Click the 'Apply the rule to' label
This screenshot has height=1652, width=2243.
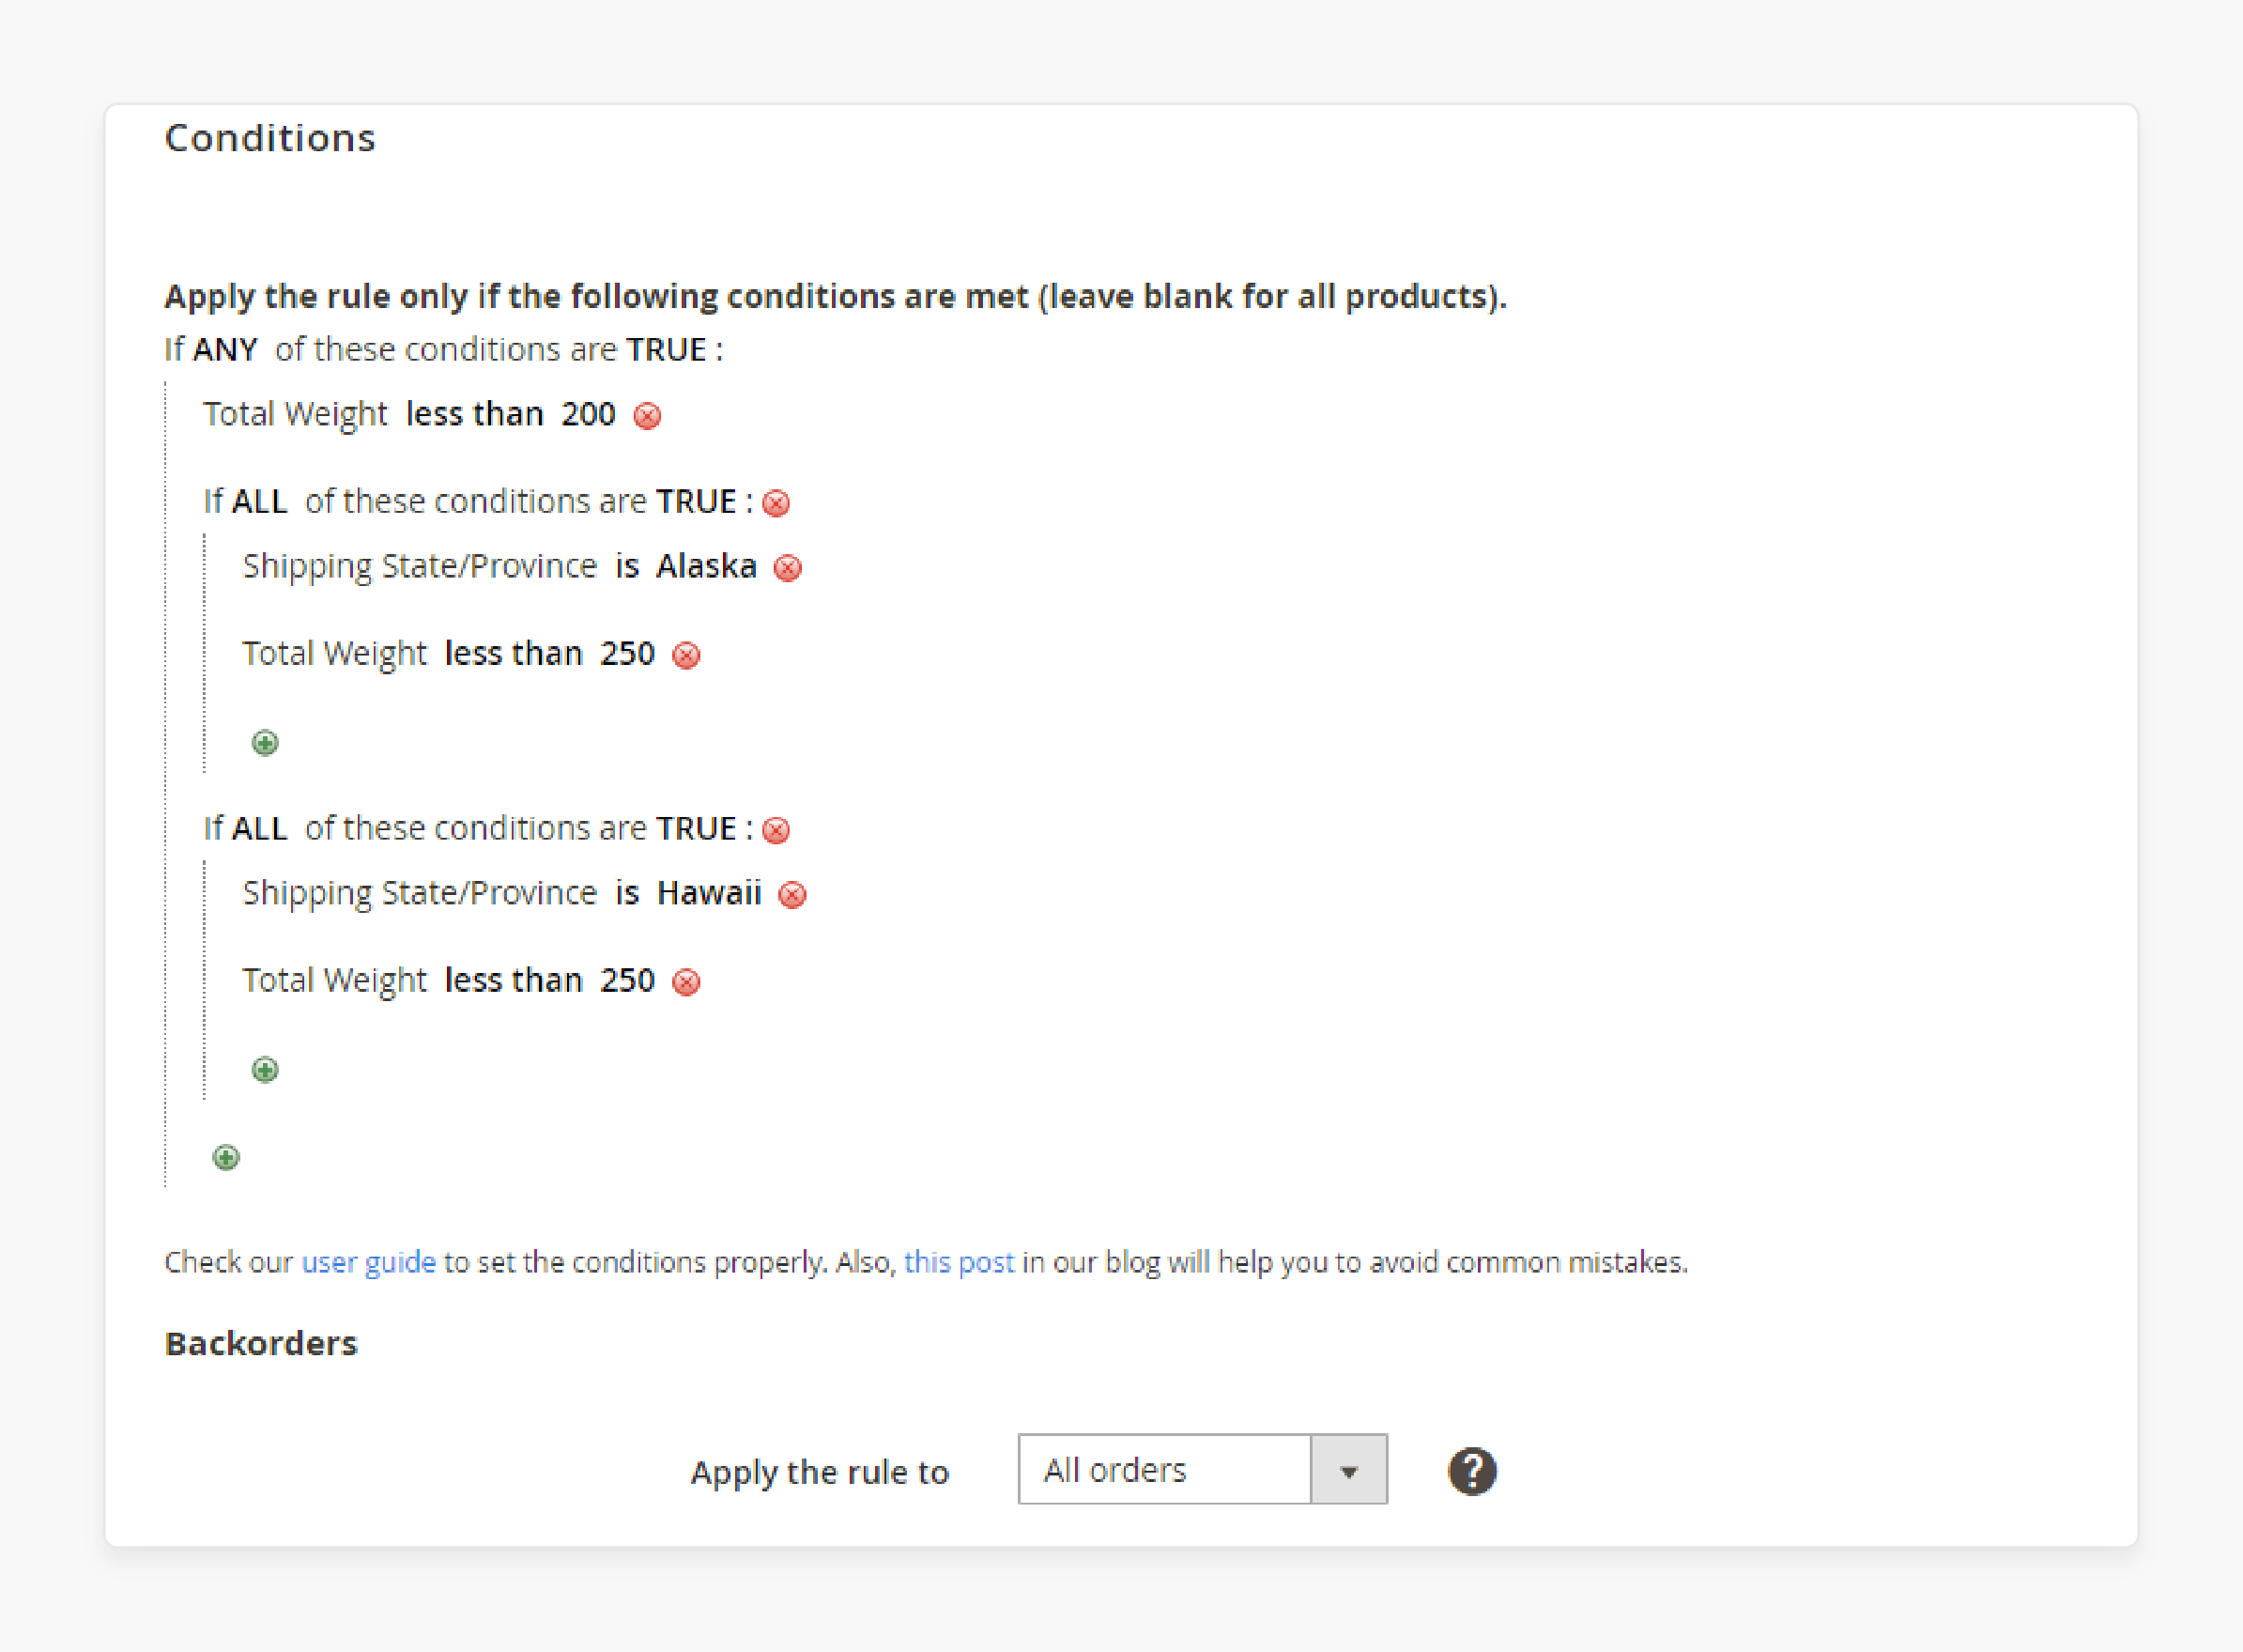pos(820,1472)
